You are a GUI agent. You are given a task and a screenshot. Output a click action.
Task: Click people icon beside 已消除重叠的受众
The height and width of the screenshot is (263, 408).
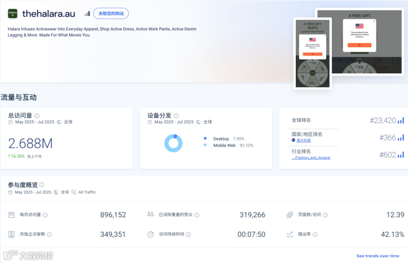(x=150, y=214)
